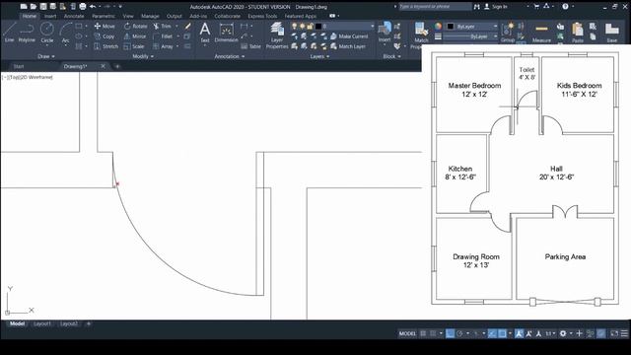Toggle the drawing grid display in status bar
Viewport: 631px width, 355px height.
(x=423, y=333)
